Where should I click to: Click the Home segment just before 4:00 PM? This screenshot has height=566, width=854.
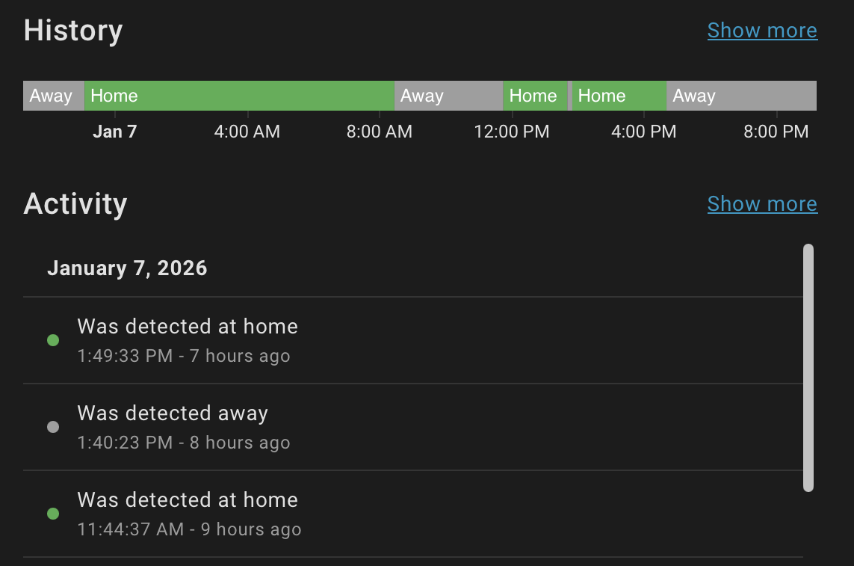pyautogui.click(x=619, y=96)
